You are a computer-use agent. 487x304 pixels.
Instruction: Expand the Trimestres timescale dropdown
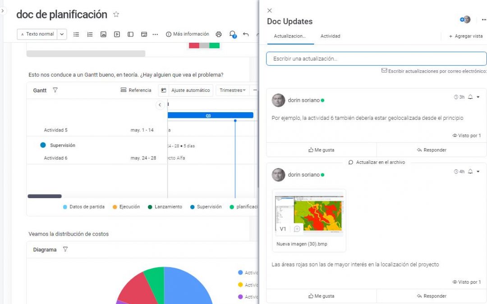point(232,90)
